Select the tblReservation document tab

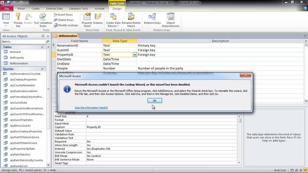tap(66, 36)
